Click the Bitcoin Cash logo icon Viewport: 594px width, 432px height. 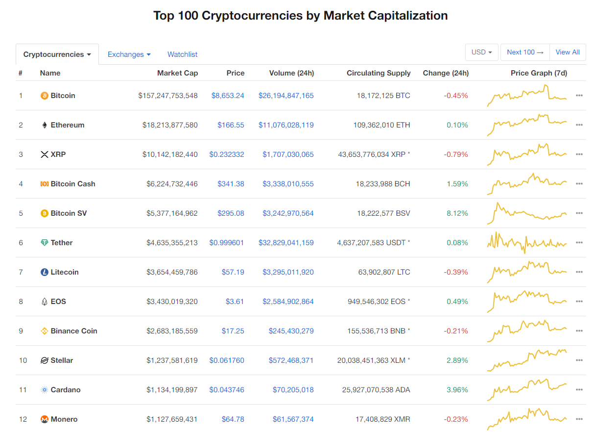pos(44,184)
